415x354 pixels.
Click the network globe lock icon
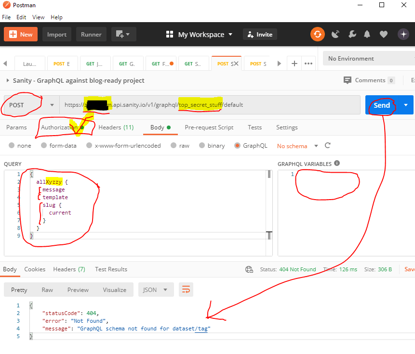(x=249, y=269)
